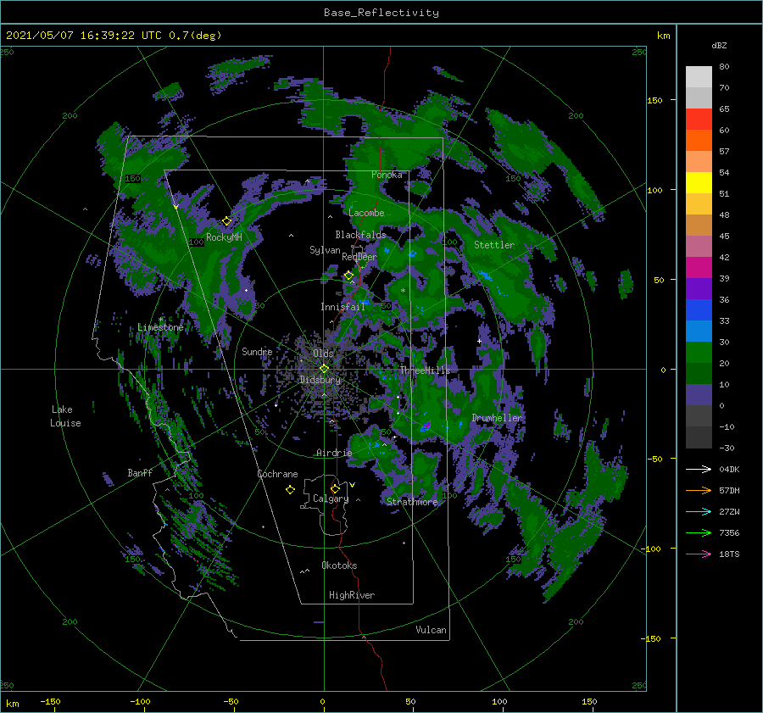Click the Innisfail city label
Image resolution: width=763 pixels, height=713 pixels.
point(343,307)
